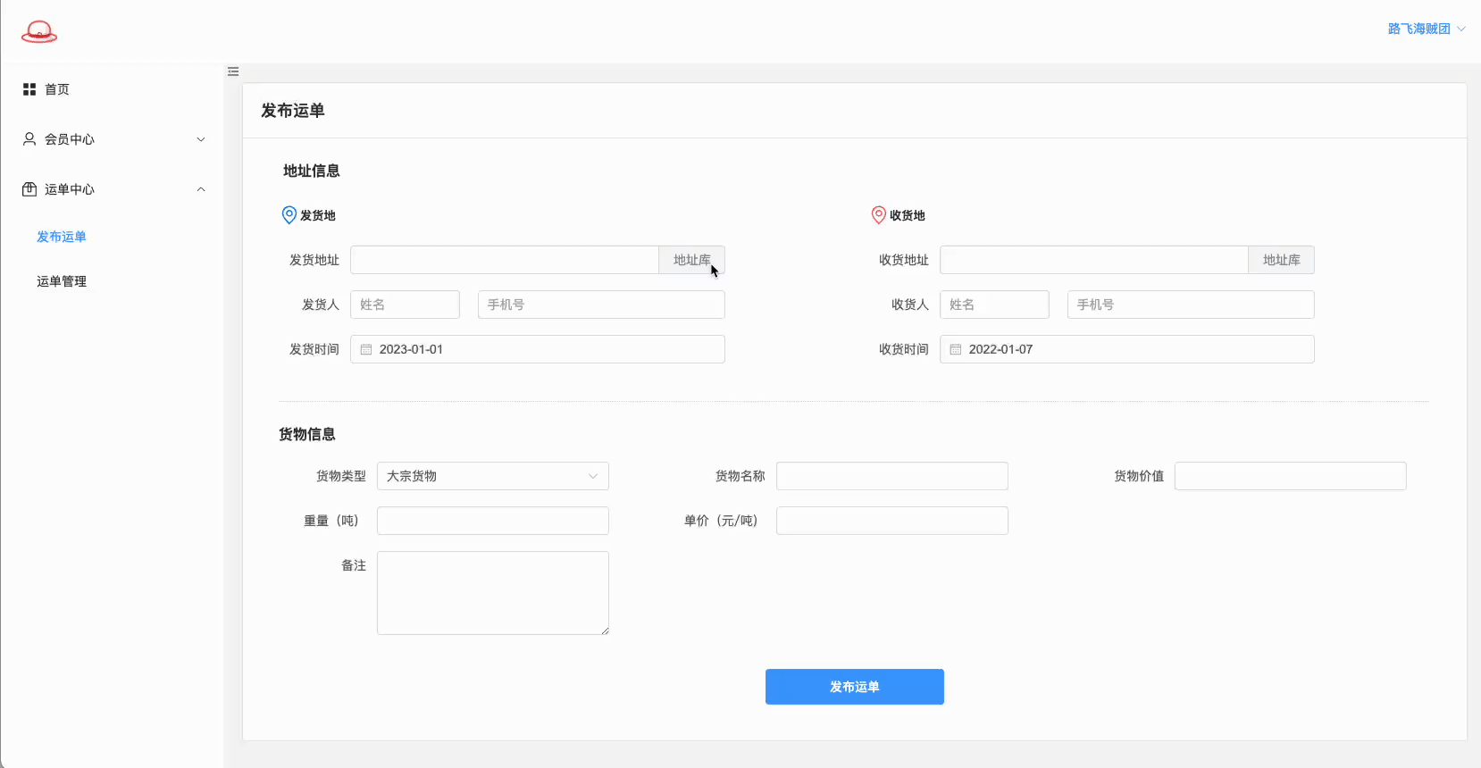Click the 首页 grid icon

pyautogui.click(x=29, y=89)
